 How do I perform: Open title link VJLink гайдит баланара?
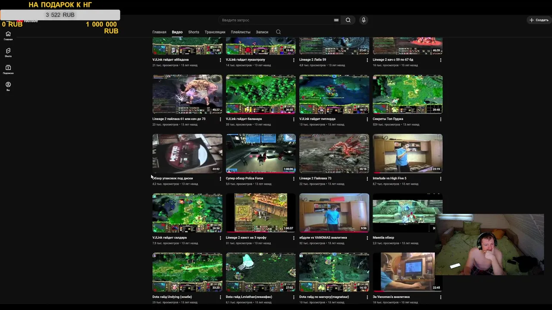pyautogui.click(x=244, y=119)
